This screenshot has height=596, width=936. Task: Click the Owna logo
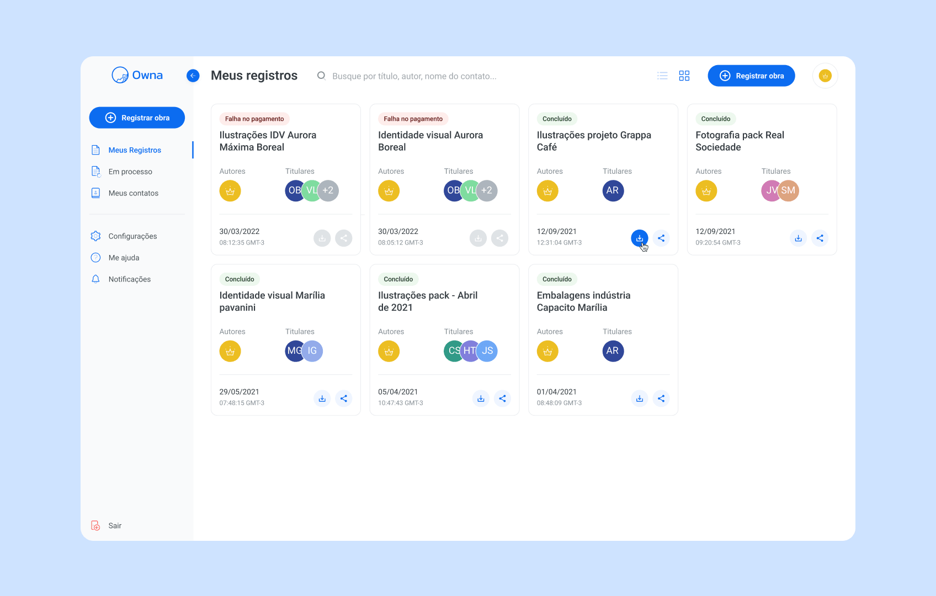(x=137, y=75)
